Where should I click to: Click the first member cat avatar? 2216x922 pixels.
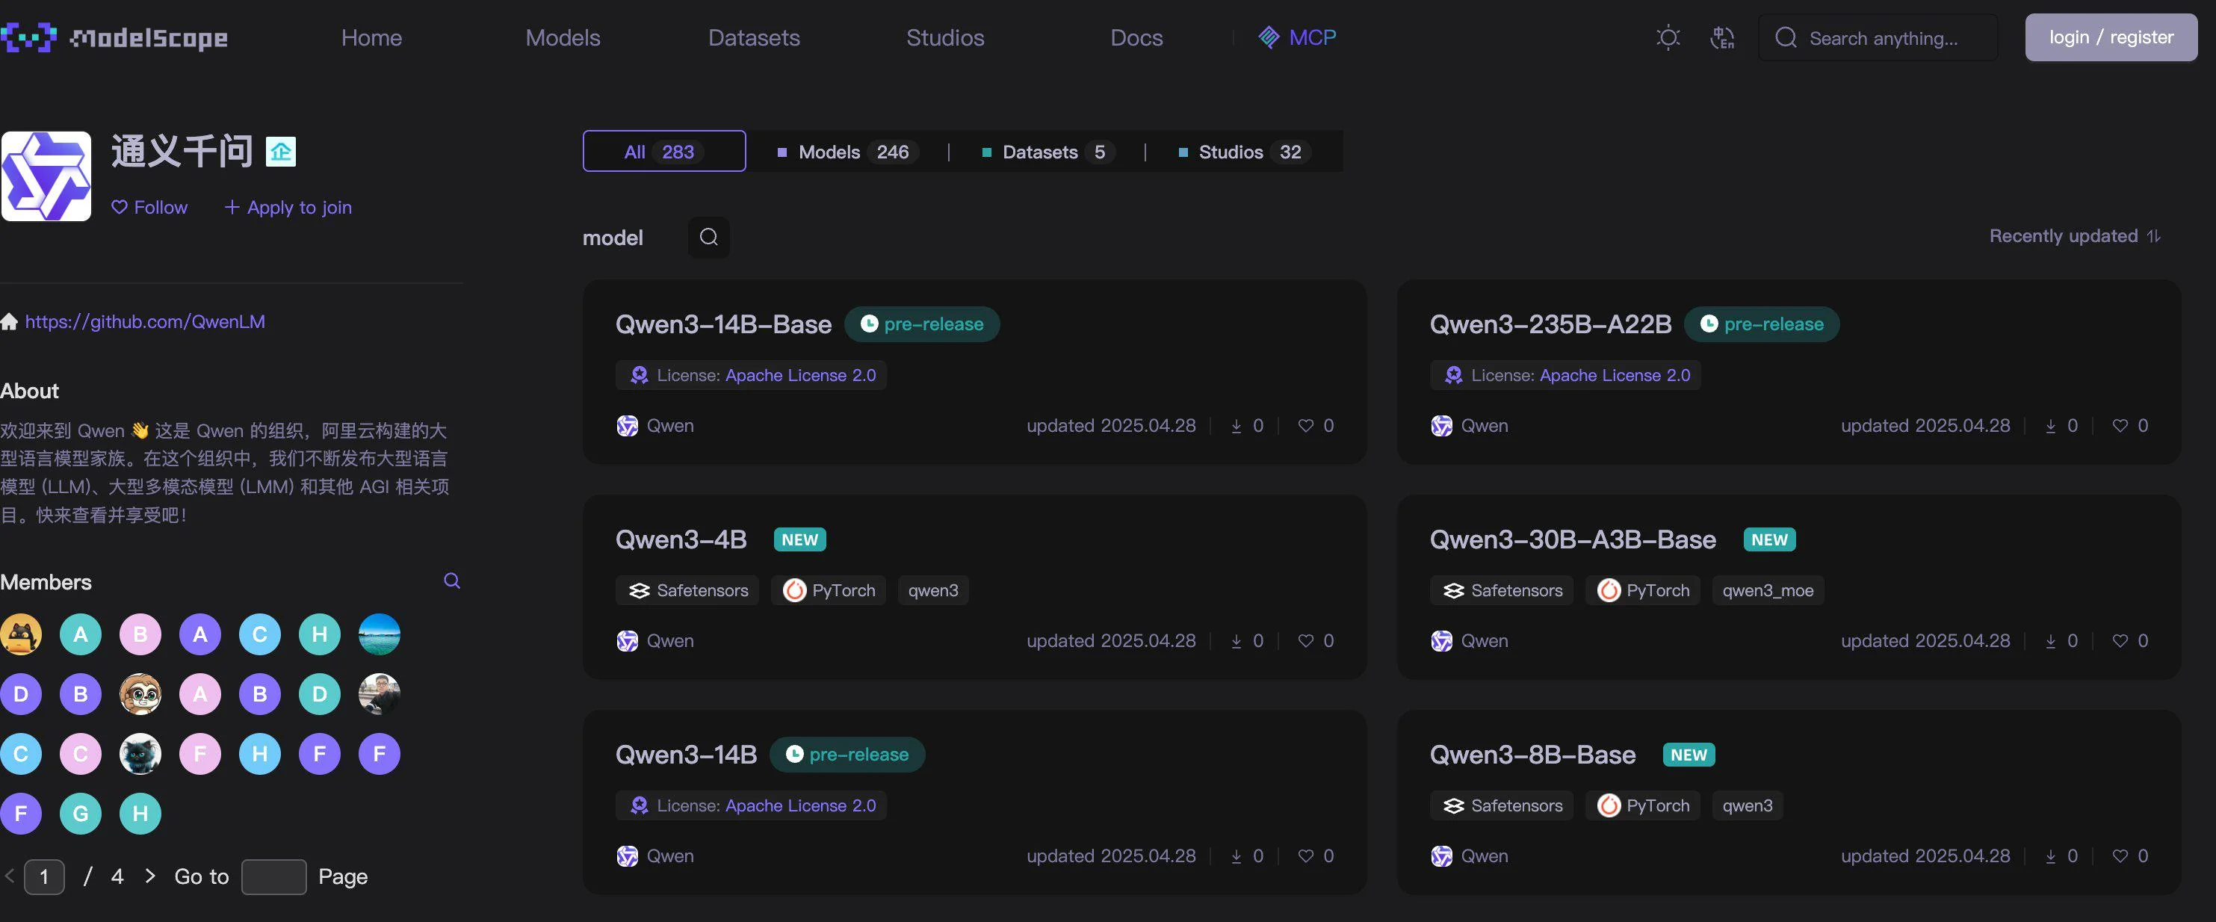click(x=21, y=635)
